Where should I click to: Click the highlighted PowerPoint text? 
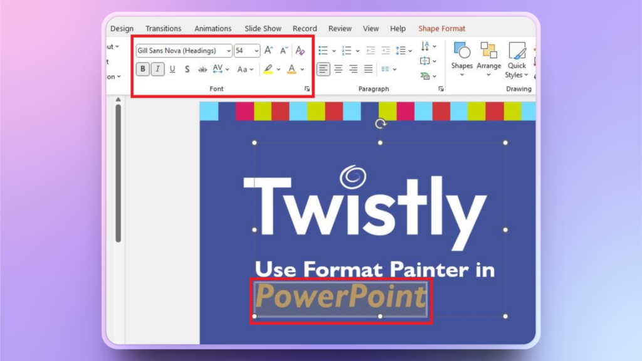(x=340, y=296)
